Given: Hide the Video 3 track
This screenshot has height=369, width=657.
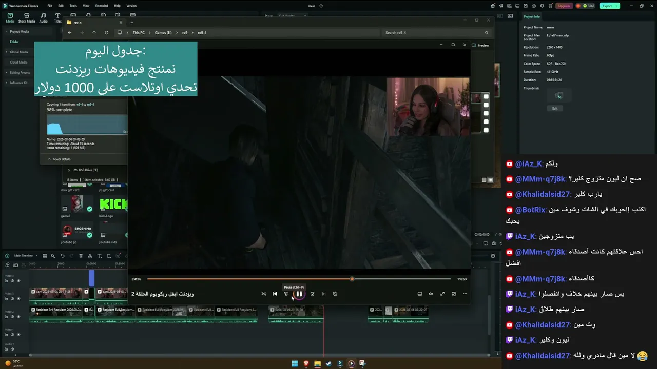Looking at the screenshot, I should [19, 299].
